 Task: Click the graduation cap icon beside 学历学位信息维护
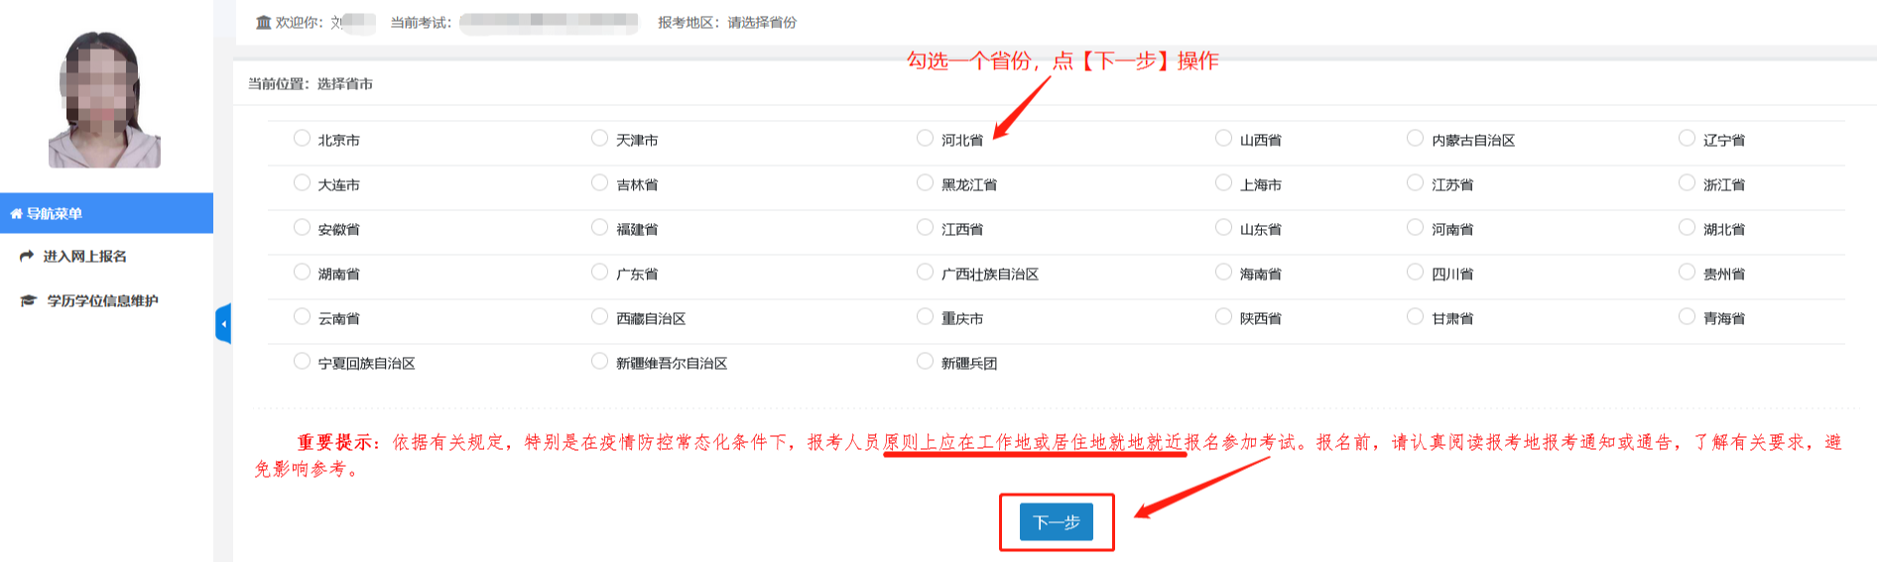coord(29,300)
